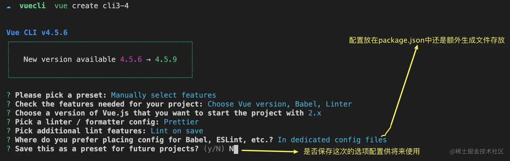Select the "Prettier" linter config answer
510x161 pixels.
click(x=181, y=122)
